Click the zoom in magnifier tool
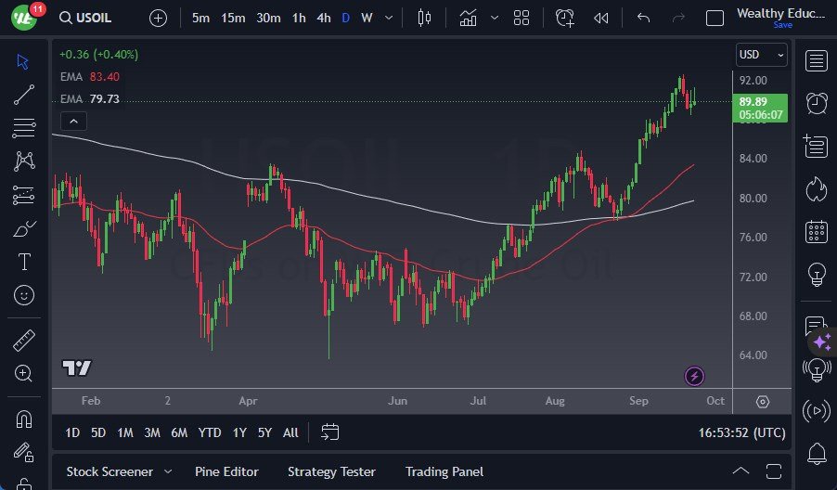The width and height of the screenshot is (837, 490). click(x=24, y=373)
